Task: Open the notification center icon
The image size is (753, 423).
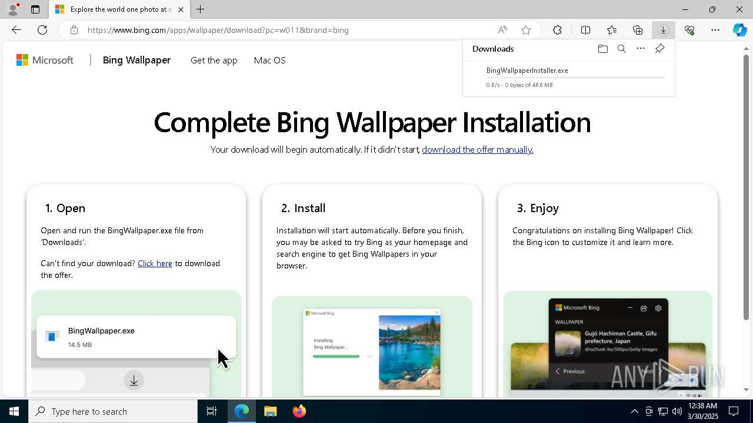Action: pos(734,411)
